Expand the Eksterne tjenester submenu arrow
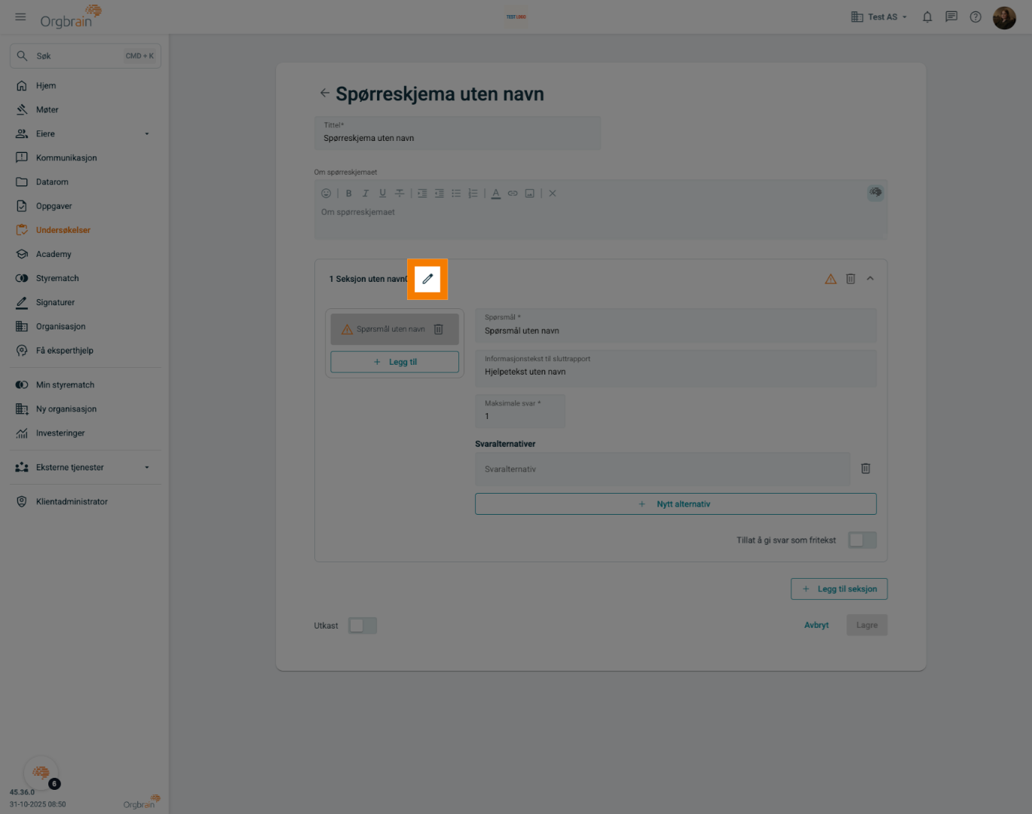Screen dimensions: 1032x814 click(x=147, y=467)
